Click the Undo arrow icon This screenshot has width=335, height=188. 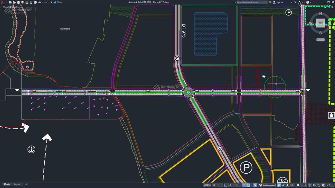[39, 2]
